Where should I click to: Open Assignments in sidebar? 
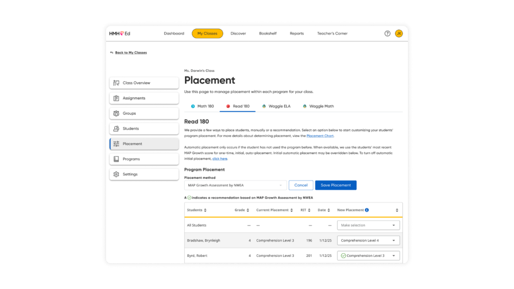click(x=144, y=98)
